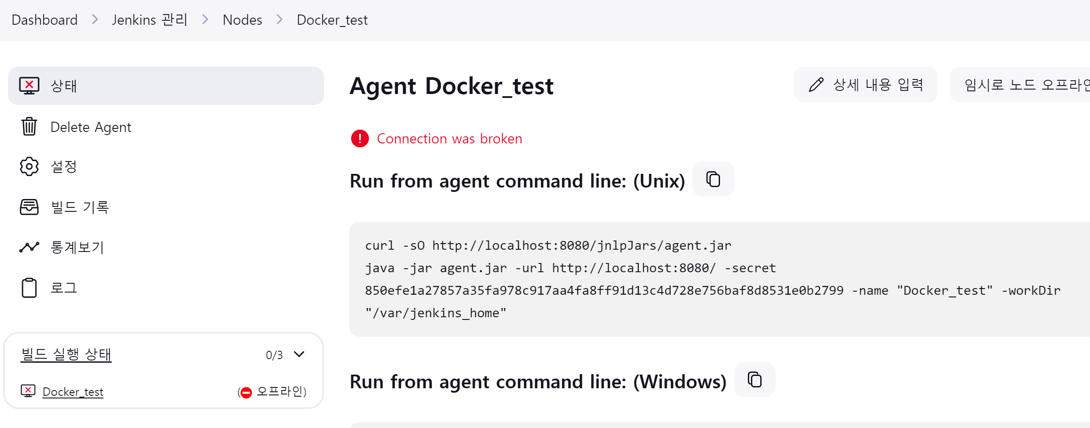The image size is (1090, 428).
Task: Open the 빌드 실행 상태 link
Action: tap(66, 354)
